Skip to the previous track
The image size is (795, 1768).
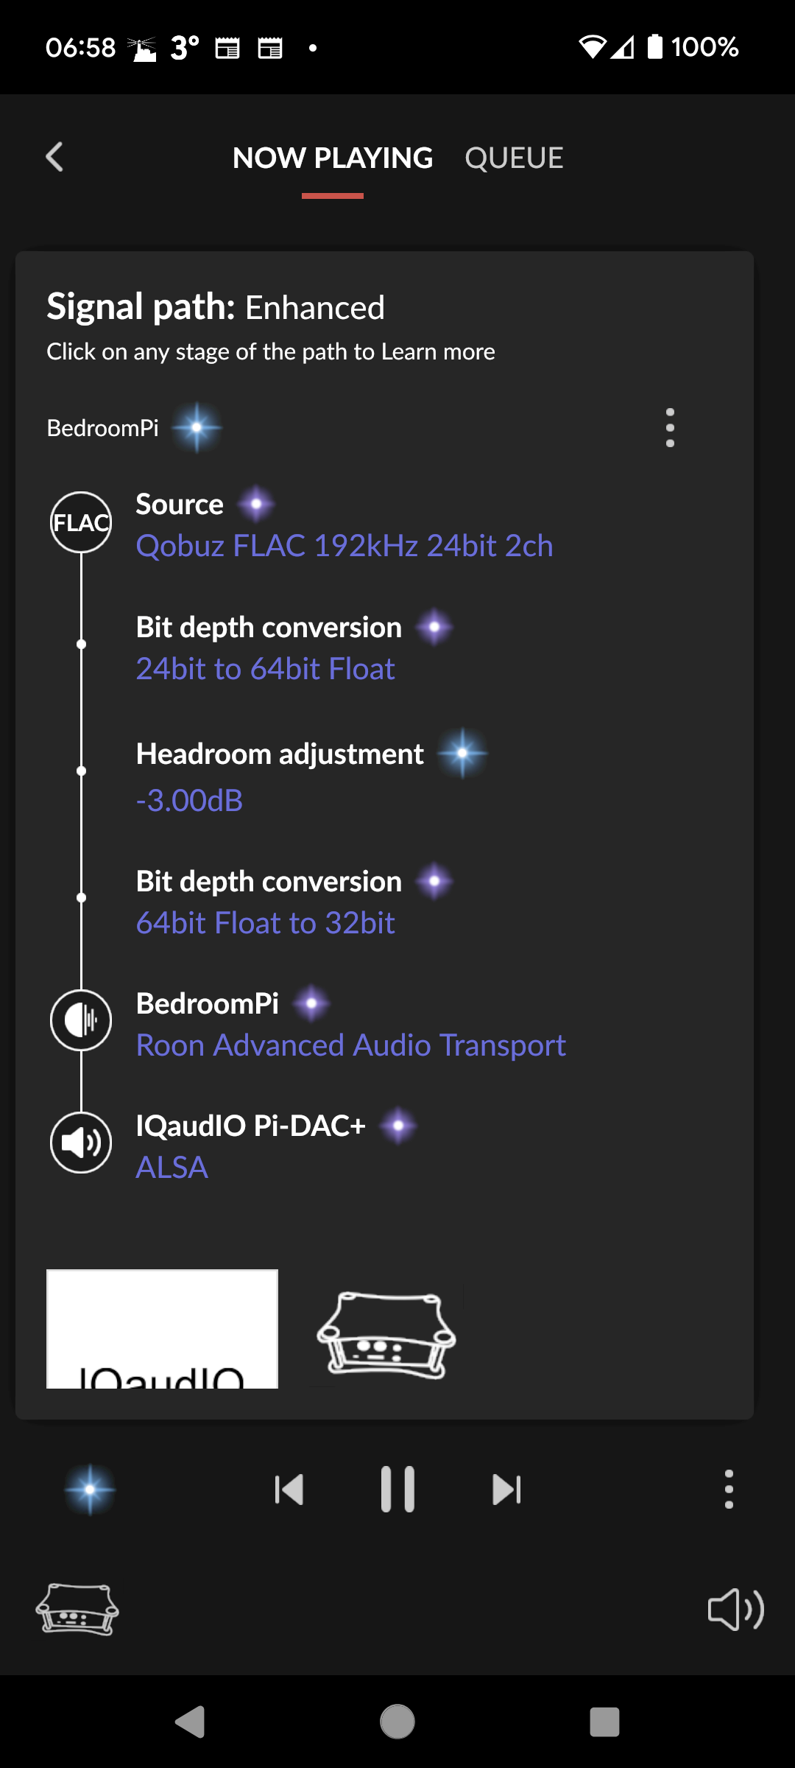tap(289, 1490)
